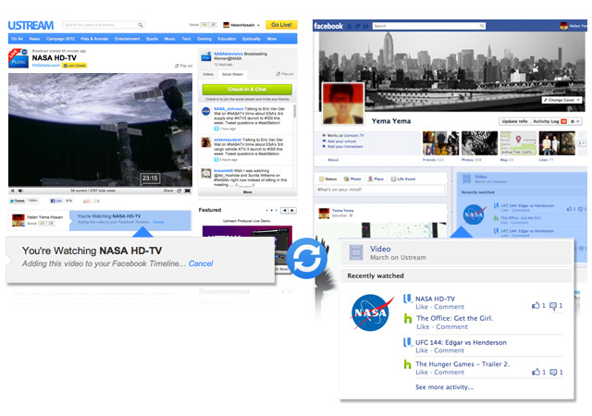Click the social stream scrollbar
592x416 pixels.
[x=294, y=111]
